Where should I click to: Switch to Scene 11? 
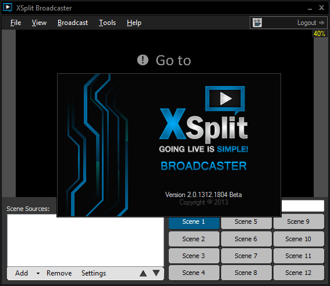tap(299, 256)
